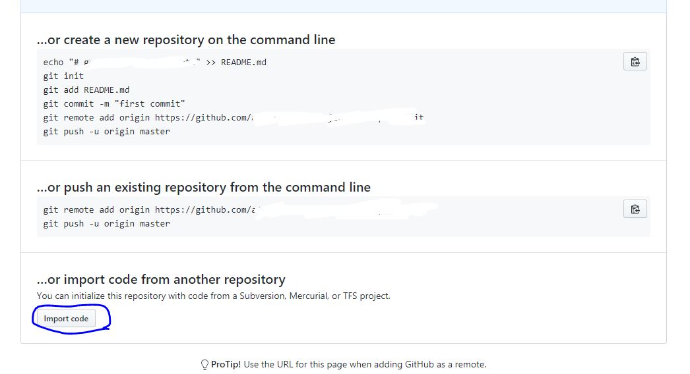This screenshot has height=374, width=690.
Task: Click the light blue banner at top
Action: 344,6
